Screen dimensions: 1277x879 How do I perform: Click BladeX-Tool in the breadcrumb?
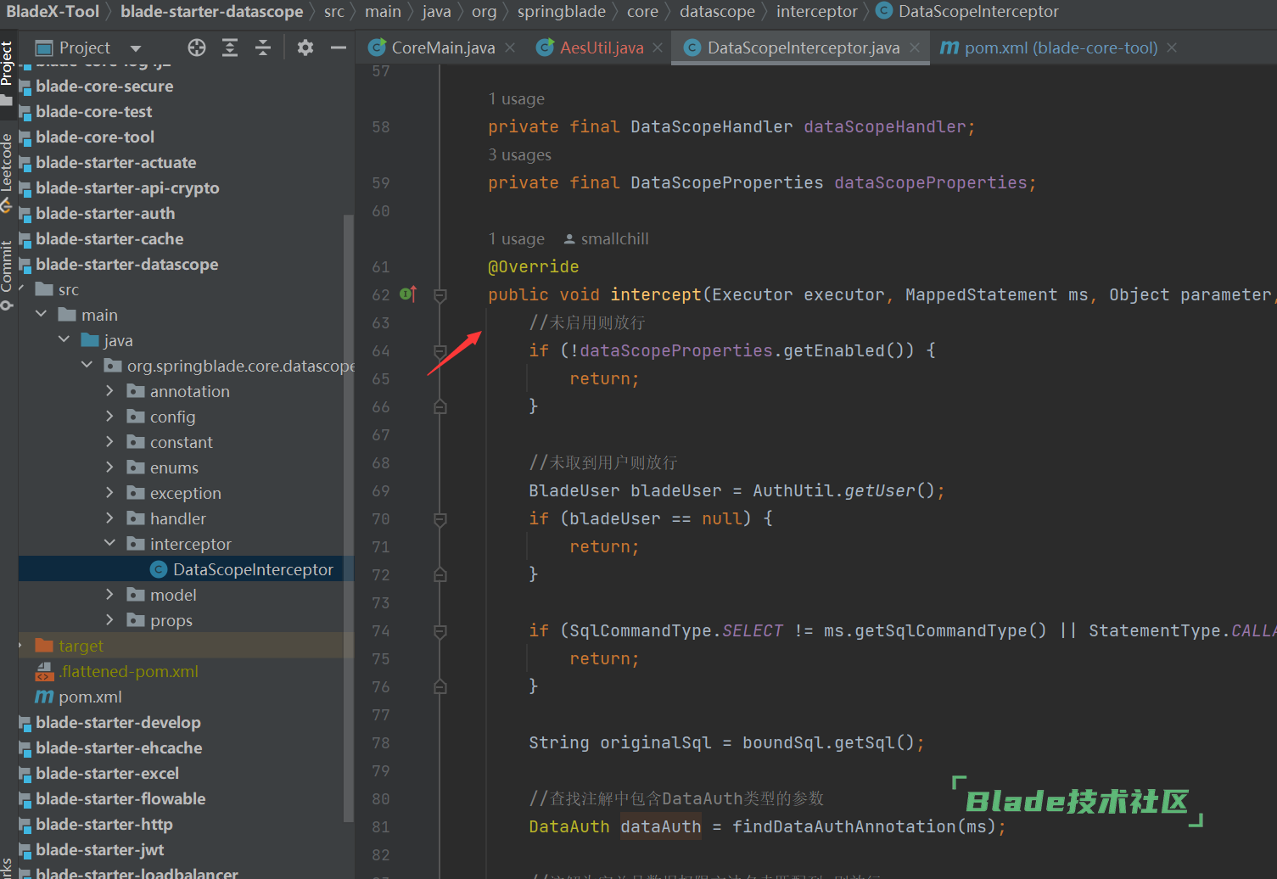point(53,12)
